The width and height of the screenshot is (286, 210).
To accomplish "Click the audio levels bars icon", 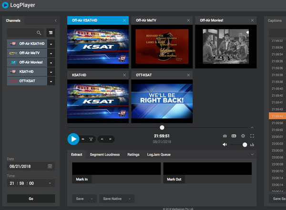I will point(252,145).
